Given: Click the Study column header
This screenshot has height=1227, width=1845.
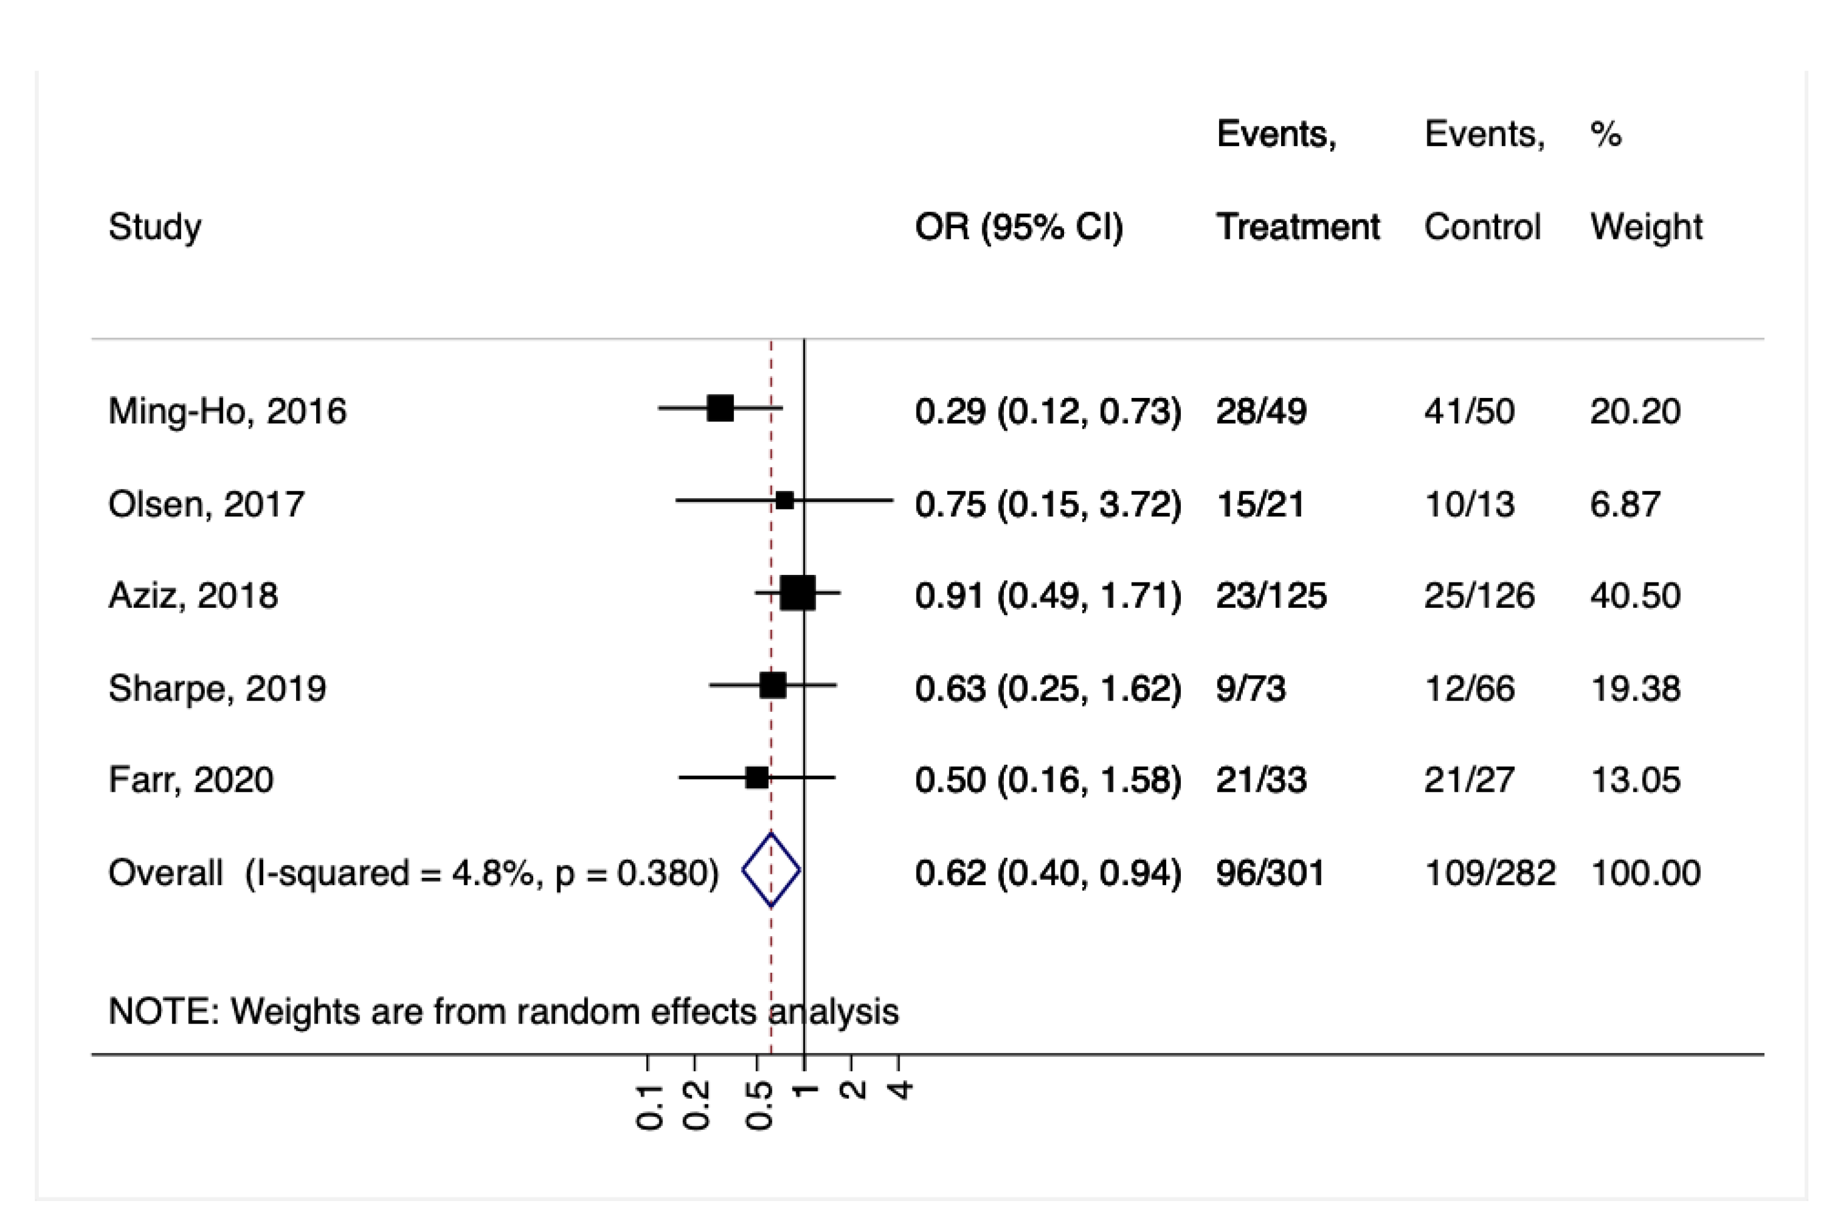Looking at the screenshot, I should pos(154,227).
